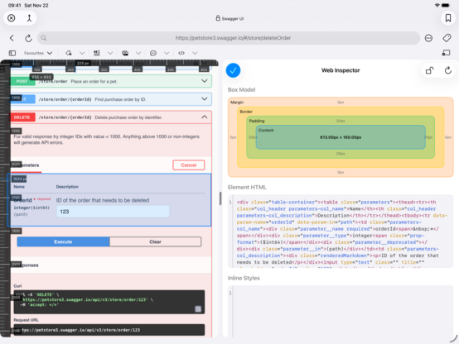Click the 'Delete purchase order by identifier.' text
The width and height of the screenshot is (459, 344).
point(128,117)
